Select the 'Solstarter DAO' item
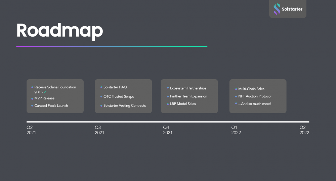 115,87
